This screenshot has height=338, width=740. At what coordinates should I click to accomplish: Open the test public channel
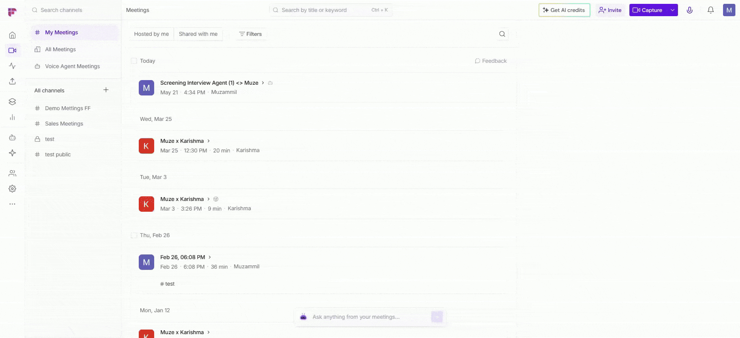click(x=75, y=154)
